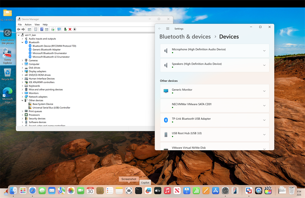Expand the Speakers (High Definition Audio Device) chevron
Image resolution: width=305 pixels, height=198 pixels.
click(x=264, y=65)
